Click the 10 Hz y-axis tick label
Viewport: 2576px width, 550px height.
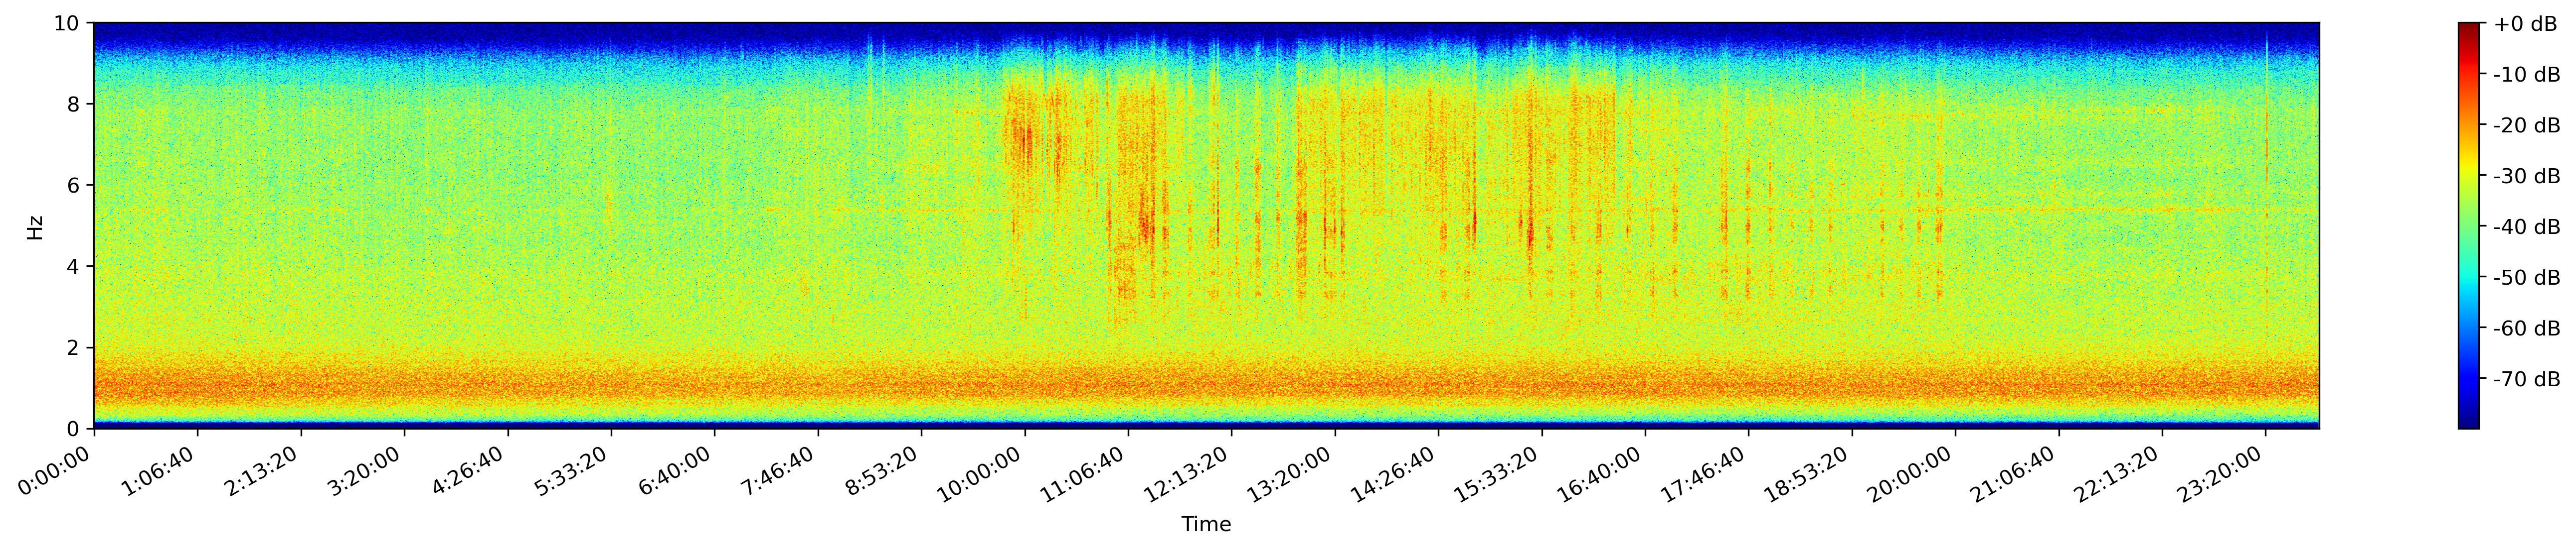coord(68,23)
